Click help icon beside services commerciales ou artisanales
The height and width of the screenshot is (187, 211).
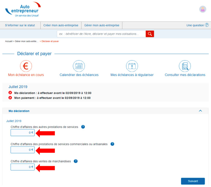(112, 144)
